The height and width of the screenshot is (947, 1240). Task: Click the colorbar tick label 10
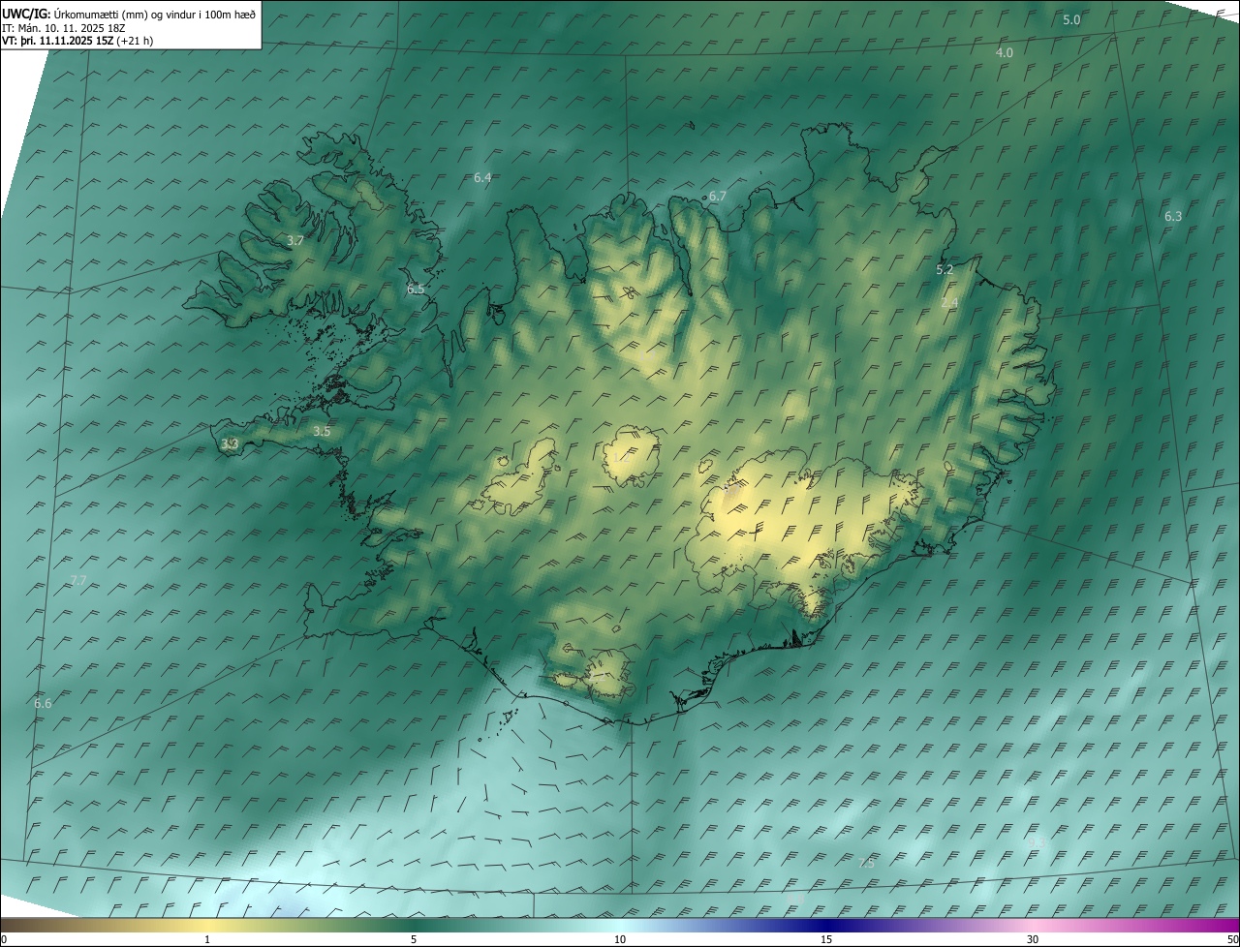click(620, 939)
